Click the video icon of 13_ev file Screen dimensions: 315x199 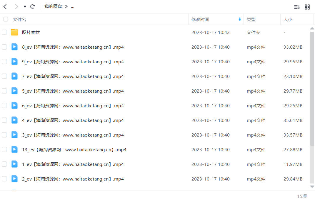click(14, 149)
